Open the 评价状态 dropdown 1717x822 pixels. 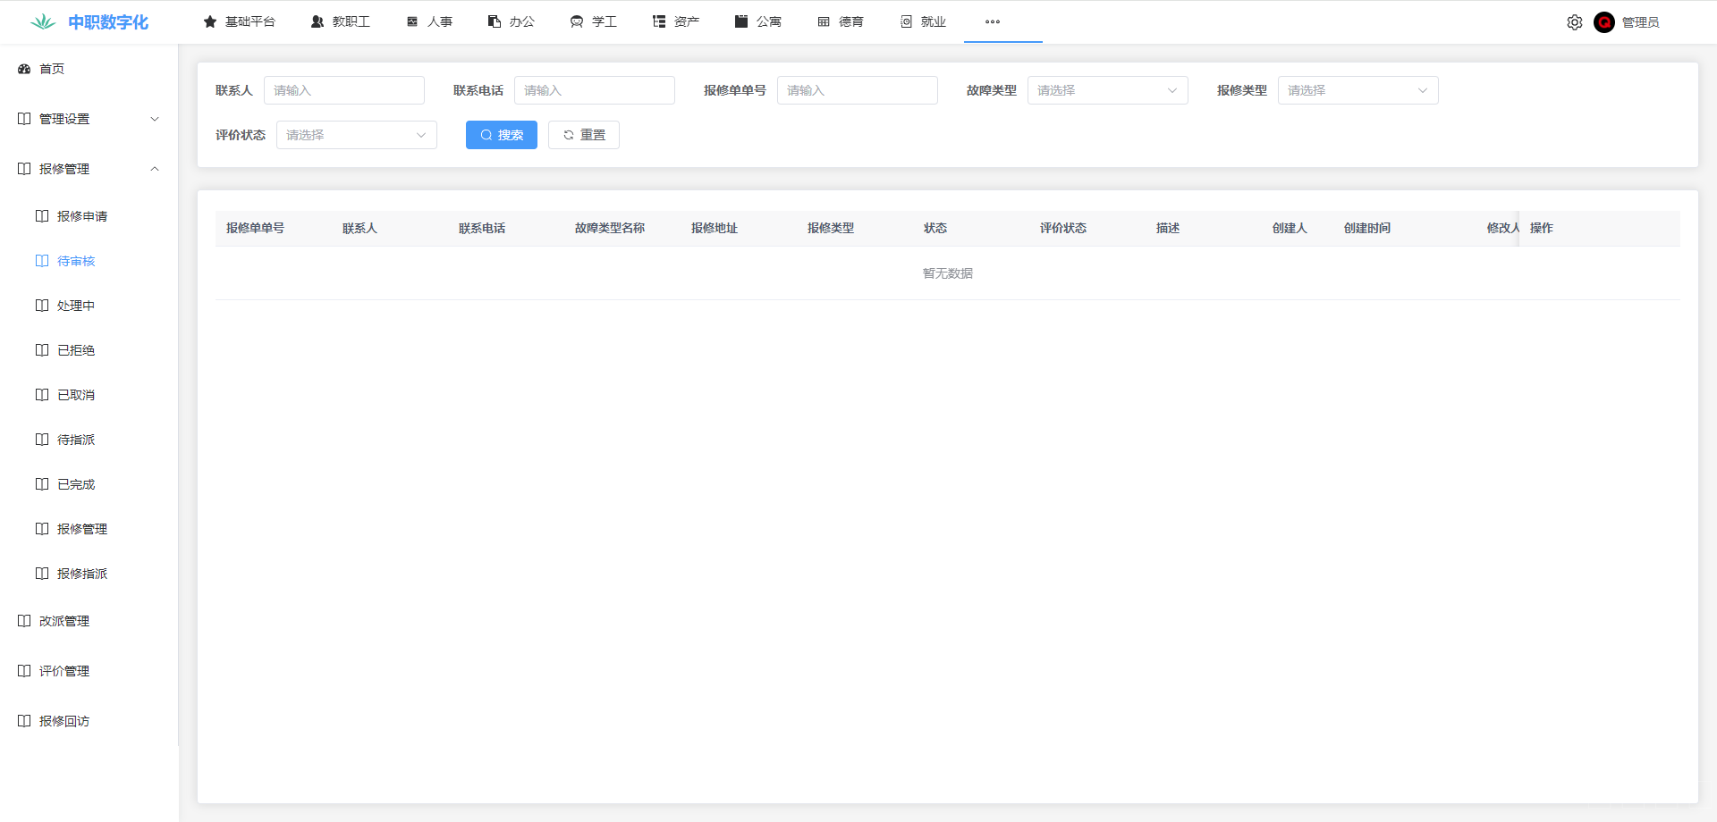tap(356, 135)
